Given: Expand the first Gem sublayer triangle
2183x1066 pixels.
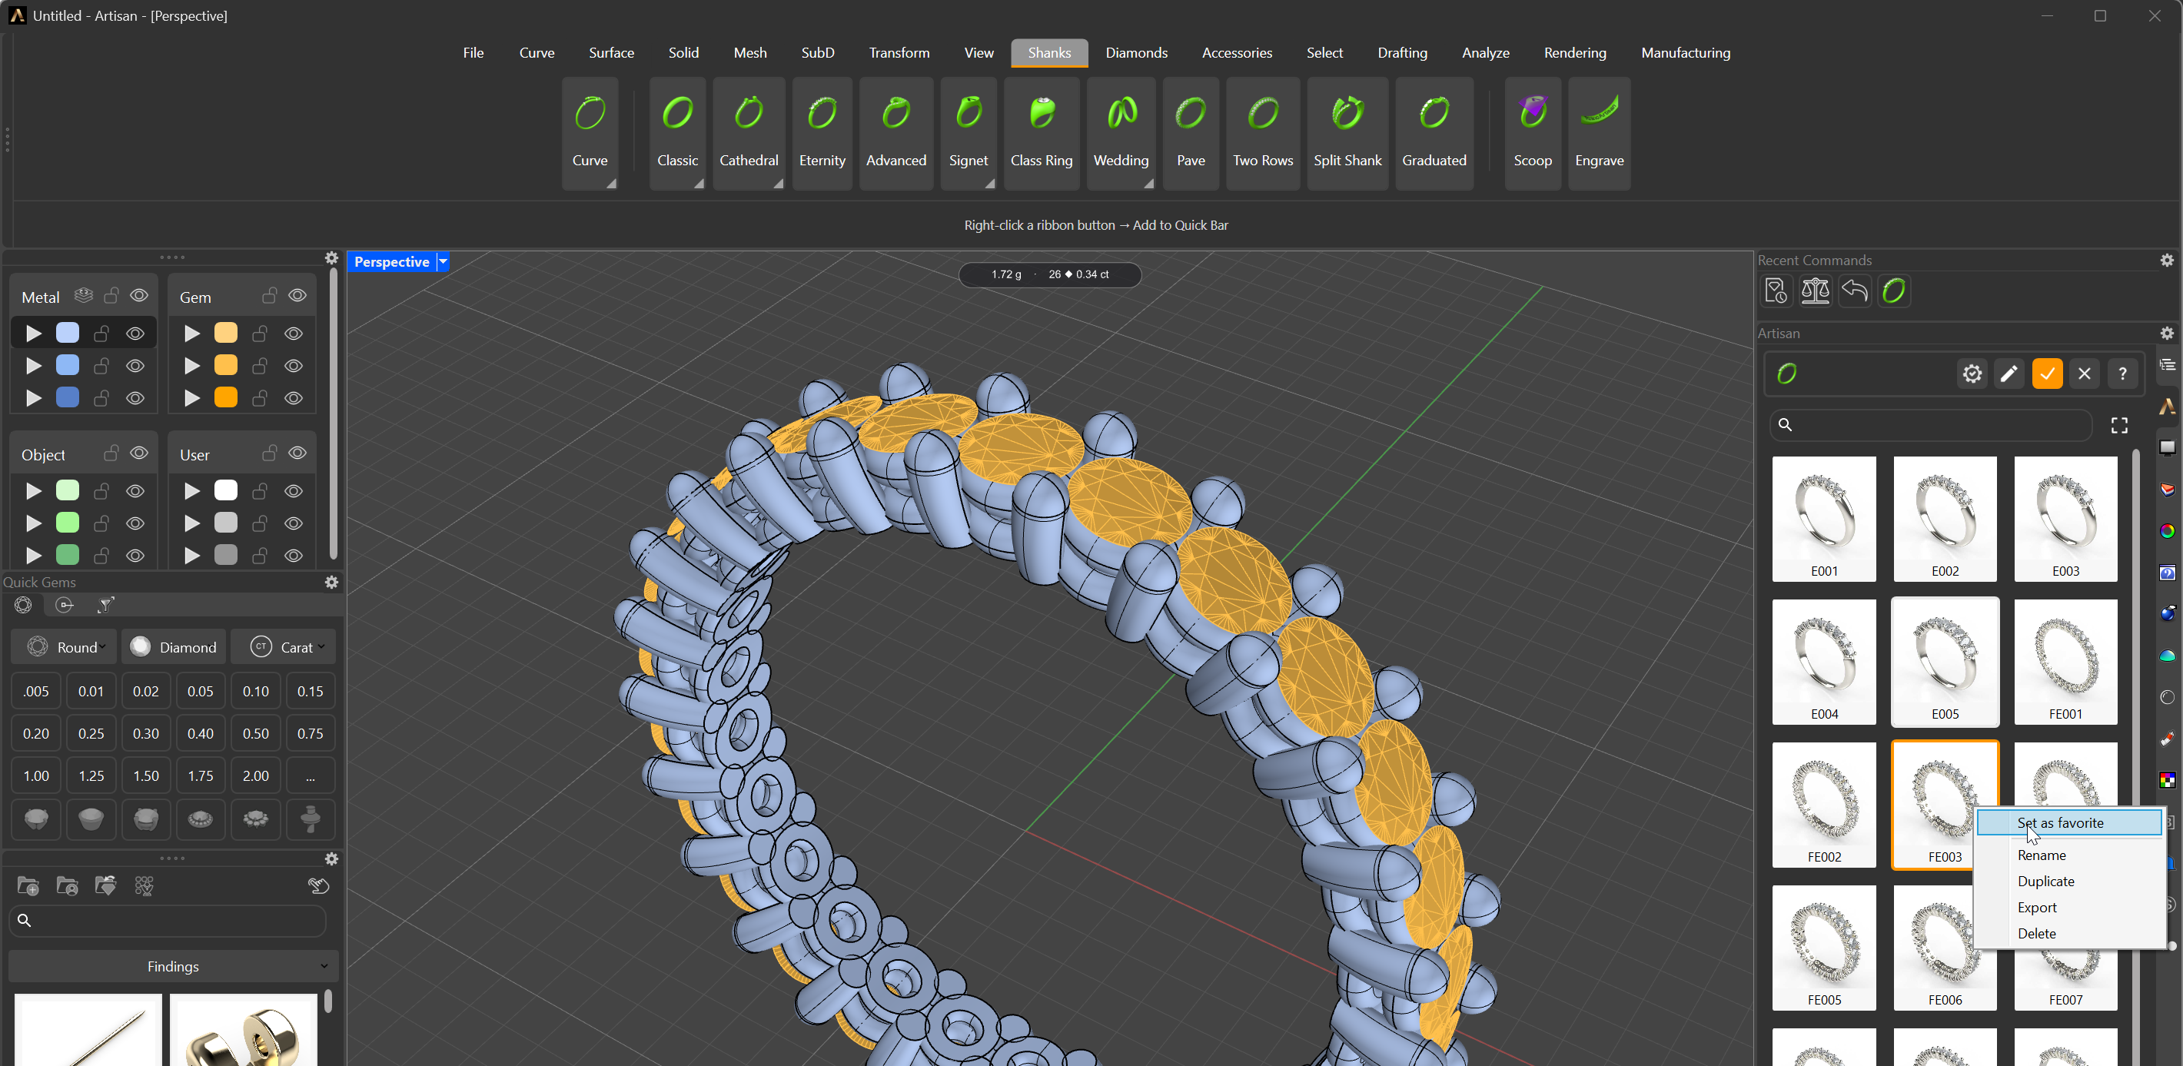Looking at the screenshot, I should tap(192, 334).
